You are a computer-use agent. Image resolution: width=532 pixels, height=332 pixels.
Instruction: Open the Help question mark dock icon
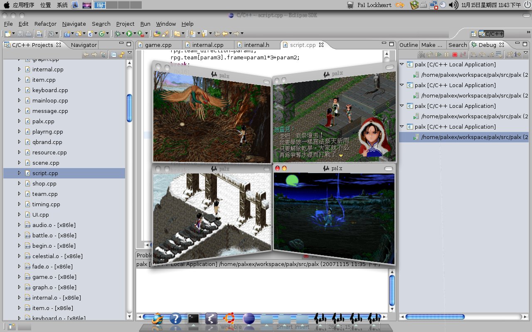click(175, 319)
